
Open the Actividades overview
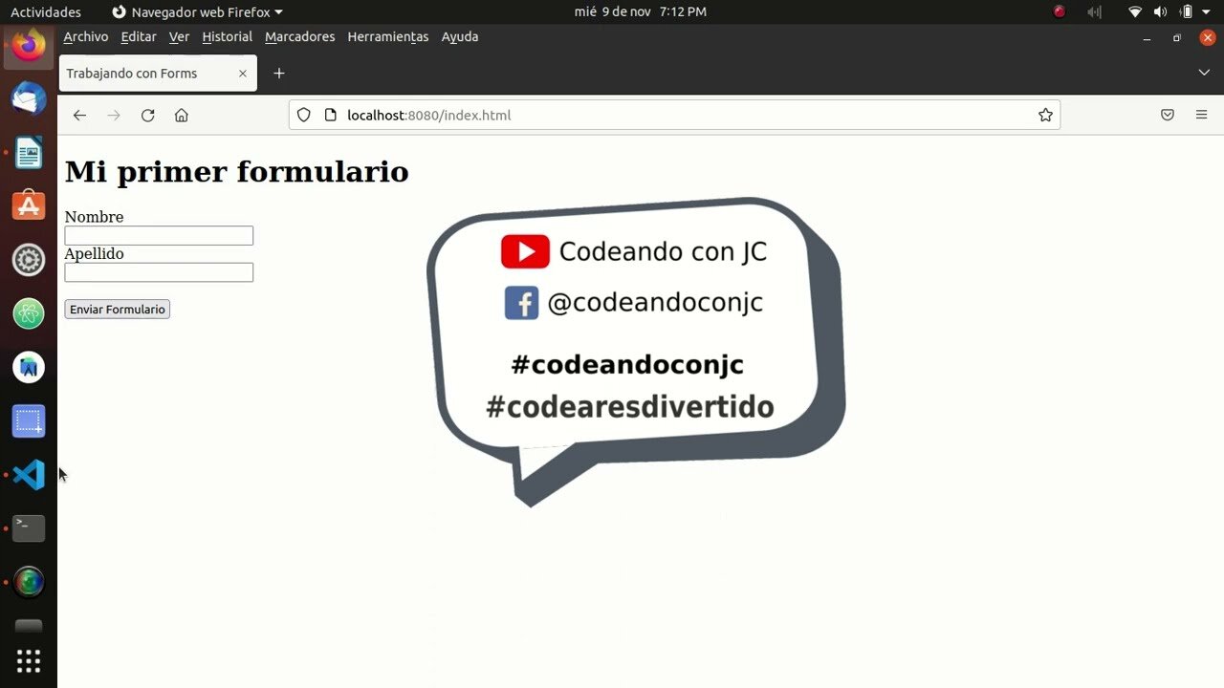pyautogui.click(x=46, y=11)
